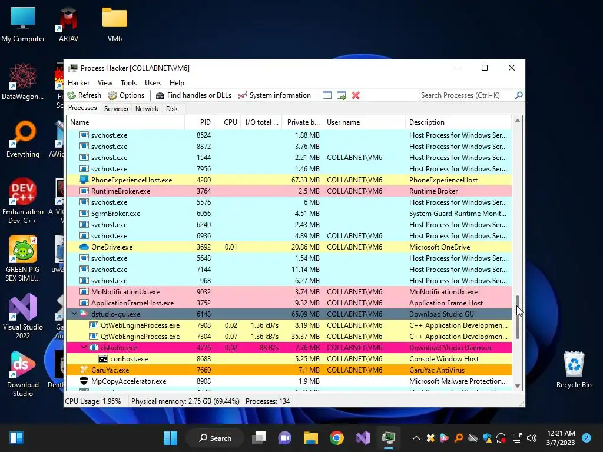Open the Help menu

(x=177, y=82)
